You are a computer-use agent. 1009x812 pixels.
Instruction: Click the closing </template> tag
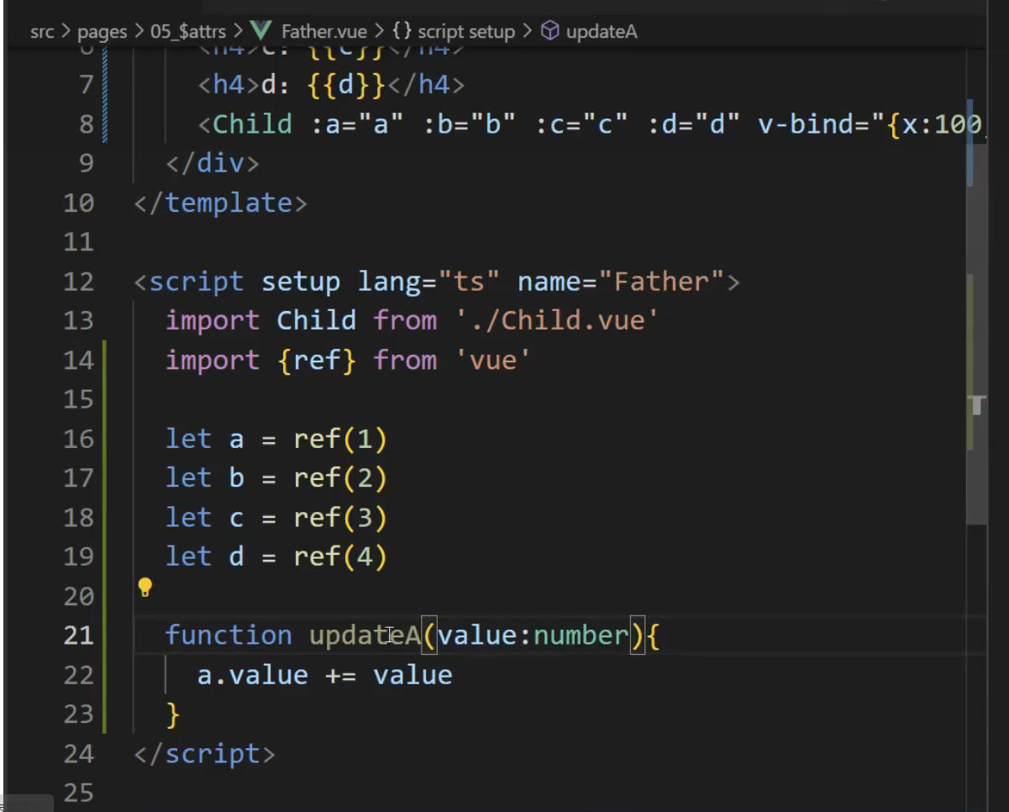click(221, 203)
